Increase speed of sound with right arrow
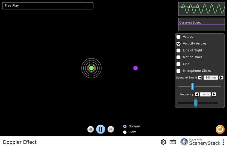227x148 pixels. (x=221, y=78)
